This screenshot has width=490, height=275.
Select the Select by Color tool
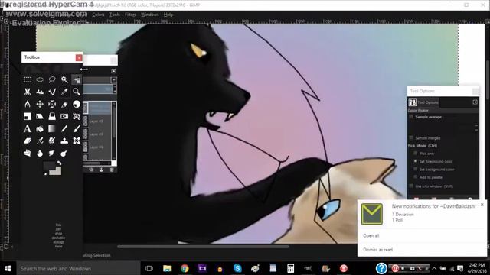coord(77,79)
